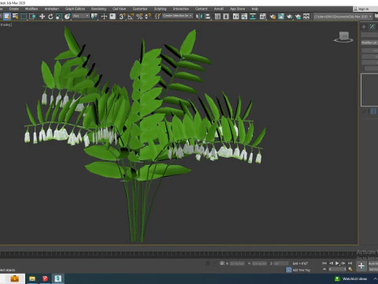
Task: Open the Modifiers menu
Action: [x=31, y=9]
